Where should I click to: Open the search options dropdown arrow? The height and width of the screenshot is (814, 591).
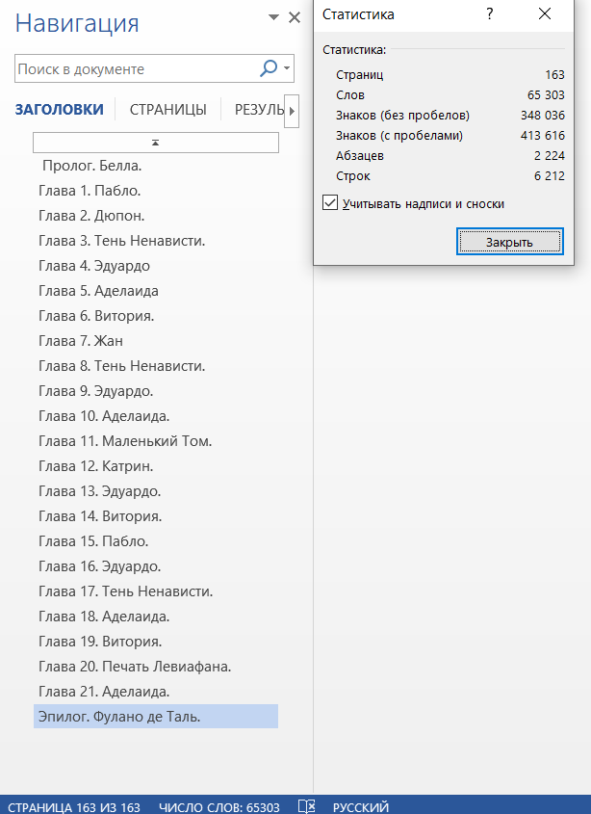click(x=287, y=69)
